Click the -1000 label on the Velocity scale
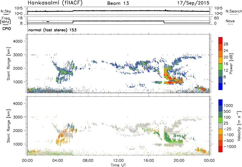 230,147
